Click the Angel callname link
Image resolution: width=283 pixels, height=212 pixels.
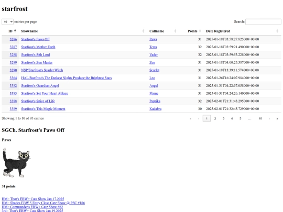(154, 86)
